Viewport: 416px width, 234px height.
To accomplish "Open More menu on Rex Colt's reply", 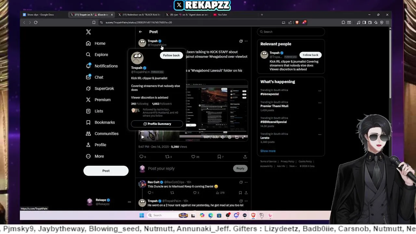I will click(246, 182).
